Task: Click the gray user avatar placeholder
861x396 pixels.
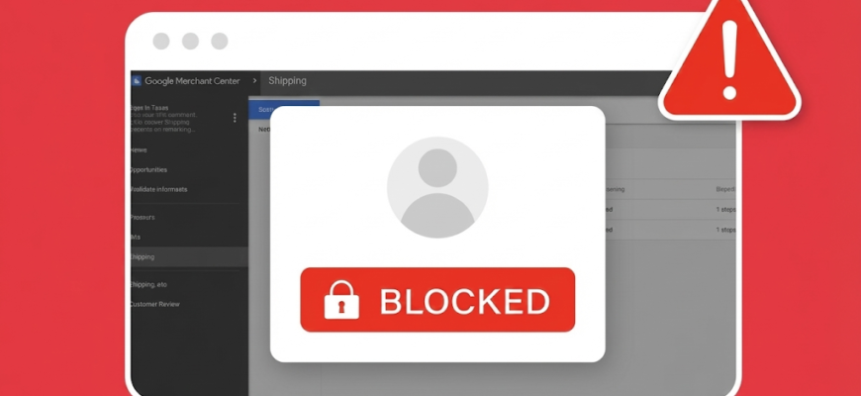Action: coord(437,187)
